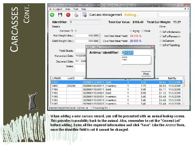Click identifier cell 08296011850031
This screenshot has height=145, width=194.
[x=93, y=97]
